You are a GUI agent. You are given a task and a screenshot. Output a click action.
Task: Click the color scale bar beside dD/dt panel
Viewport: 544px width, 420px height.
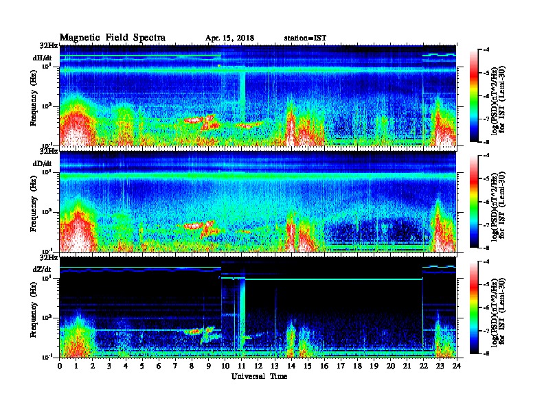(x=473, y=201)
